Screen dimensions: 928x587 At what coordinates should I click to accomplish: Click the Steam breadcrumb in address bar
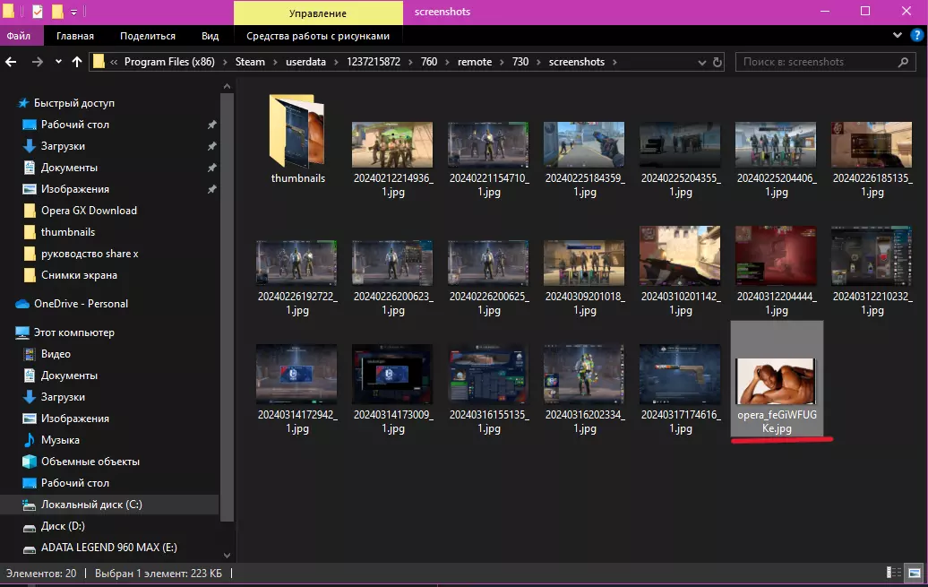[x=250, y=62]
